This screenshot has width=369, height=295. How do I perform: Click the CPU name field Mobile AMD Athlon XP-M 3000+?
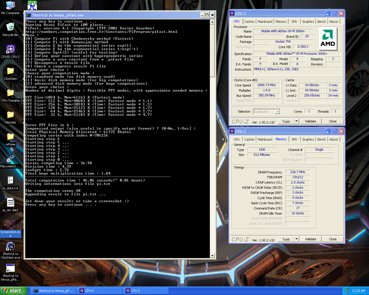[283, 31]
